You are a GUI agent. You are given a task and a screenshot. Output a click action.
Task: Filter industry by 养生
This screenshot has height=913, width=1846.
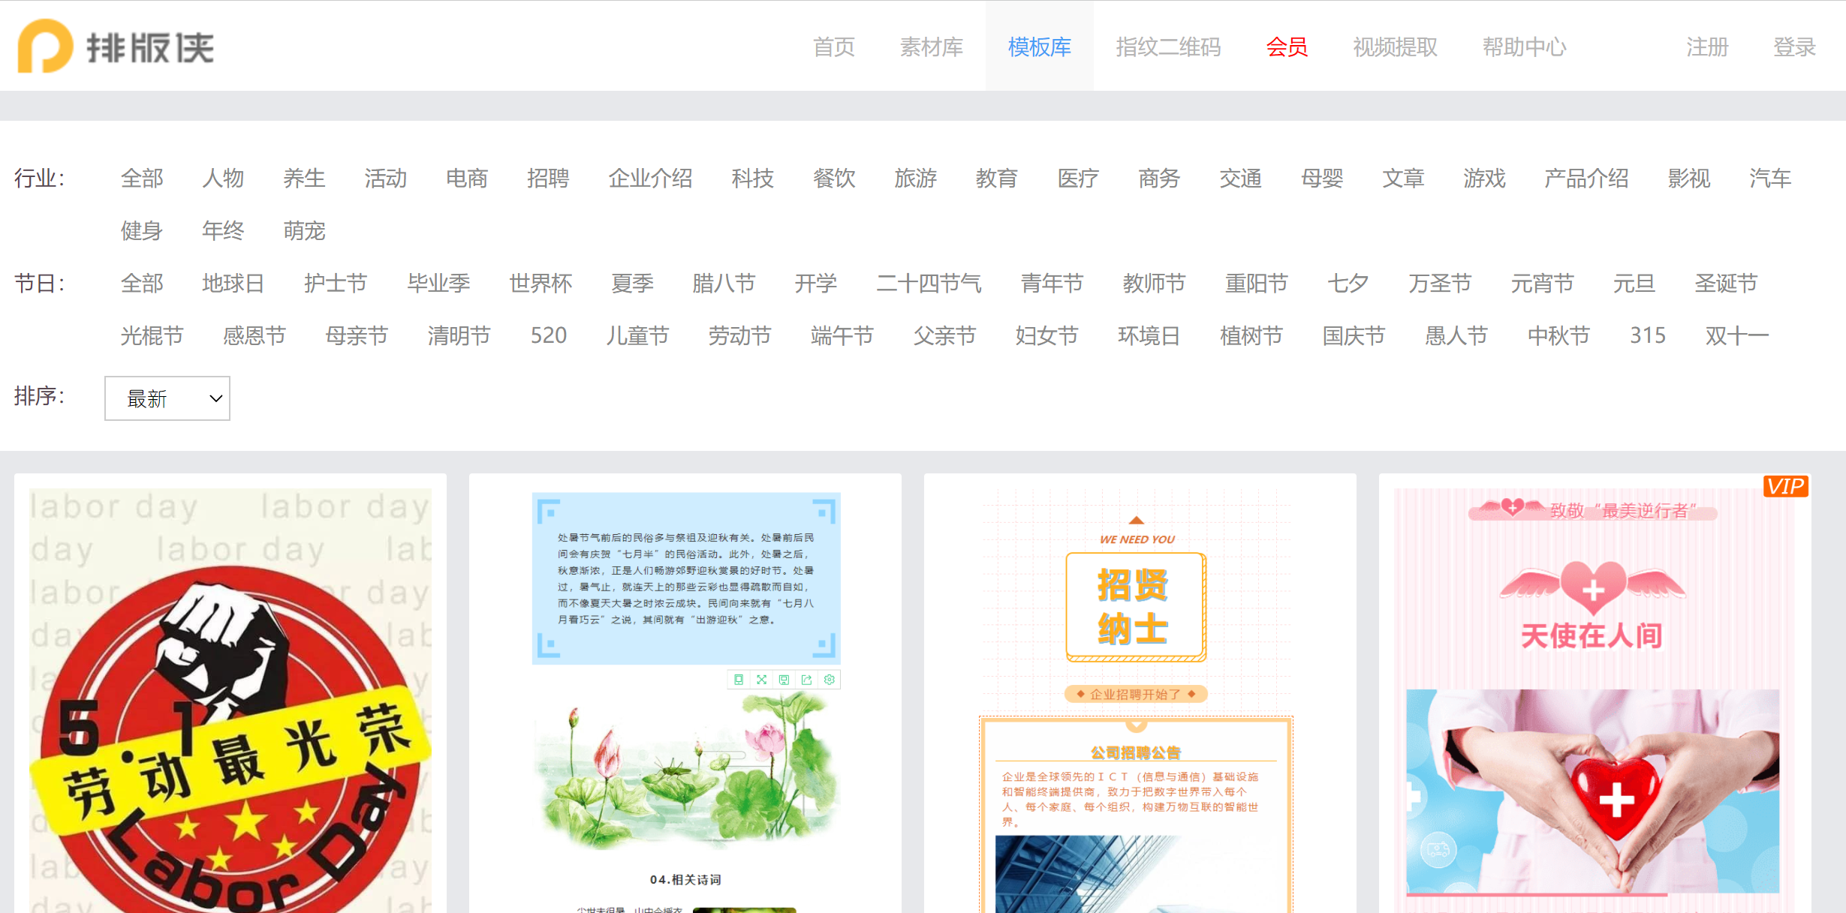304,178
